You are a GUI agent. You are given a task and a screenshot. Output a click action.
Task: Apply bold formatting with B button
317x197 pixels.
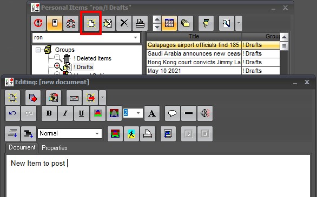49,113
